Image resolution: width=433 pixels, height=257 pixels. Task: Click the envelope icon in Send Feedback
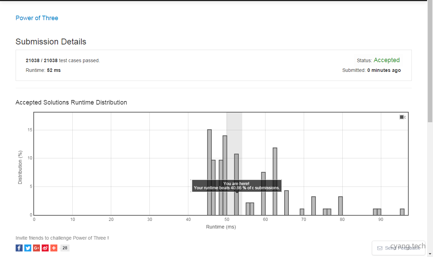(379, 248)
